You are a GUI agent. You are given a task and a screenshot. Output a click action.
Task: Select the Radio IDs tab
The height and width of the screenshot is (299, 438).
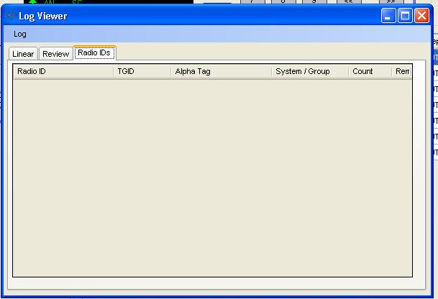(94, 52)
